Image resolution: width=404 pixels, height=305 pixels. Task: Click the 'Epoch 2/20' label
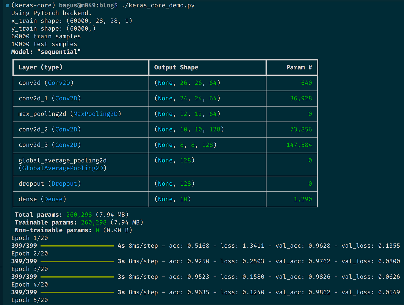coord(29,253)
